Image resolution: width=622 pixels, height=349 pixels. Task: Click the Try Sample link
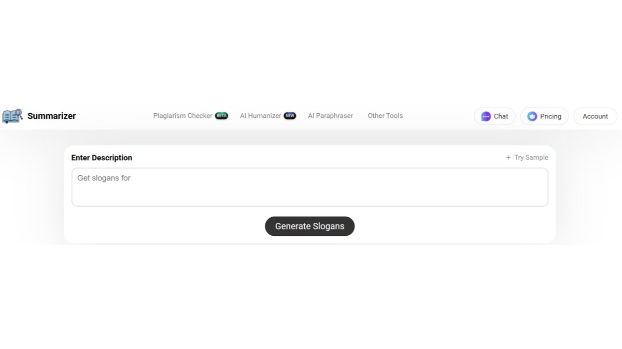point(531,158)
